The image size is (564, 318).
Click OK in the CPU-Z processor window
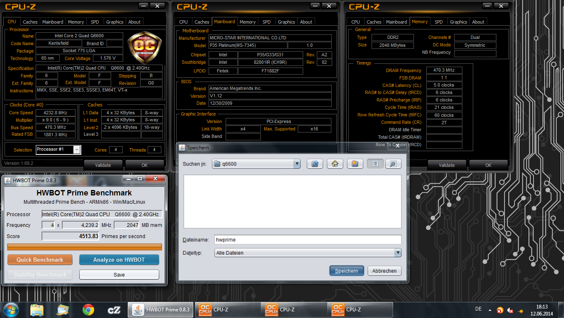pos(144,165)
